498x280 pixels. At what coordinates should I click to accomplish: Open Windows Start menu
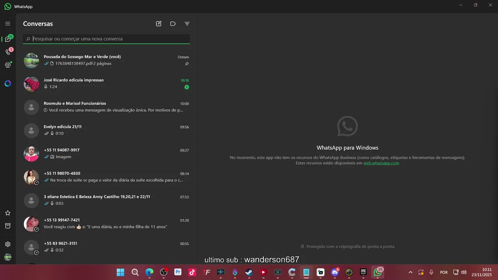[x=121, y=272]
